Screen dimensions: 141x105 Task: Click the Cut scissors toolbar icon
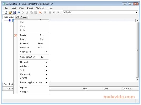[27, 12]
